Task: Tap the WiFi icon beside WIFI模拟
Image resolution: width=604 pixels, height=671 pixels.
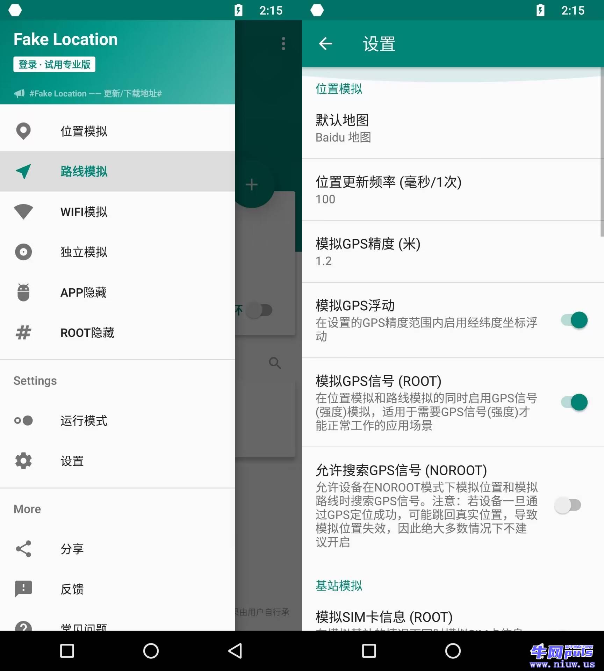Action: (x=23, y=212)
